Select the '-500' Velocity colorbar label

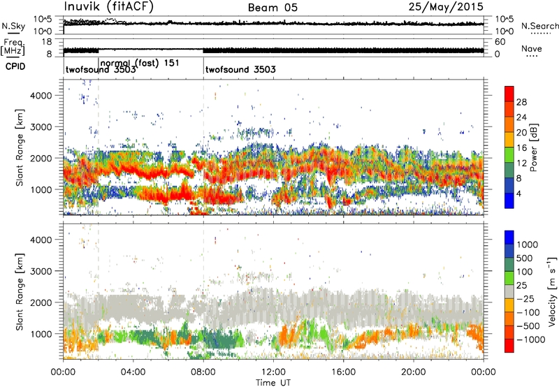[x=528, y=326]
